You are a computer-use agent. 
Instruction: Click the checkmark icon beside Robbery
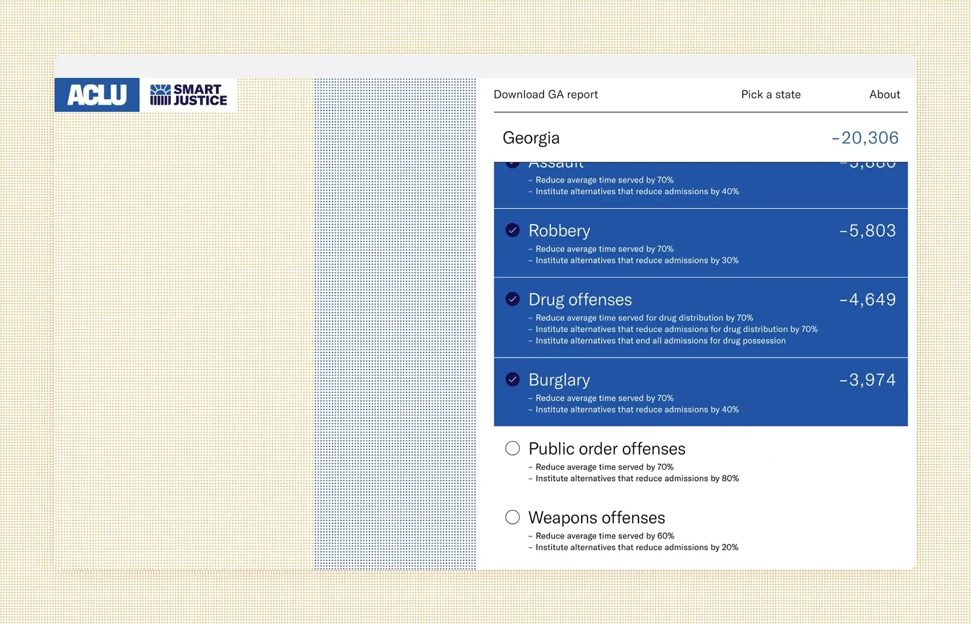512,230
